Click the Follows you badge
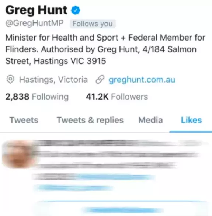Screen dimensions: 212x216 [x=93, y=24]
